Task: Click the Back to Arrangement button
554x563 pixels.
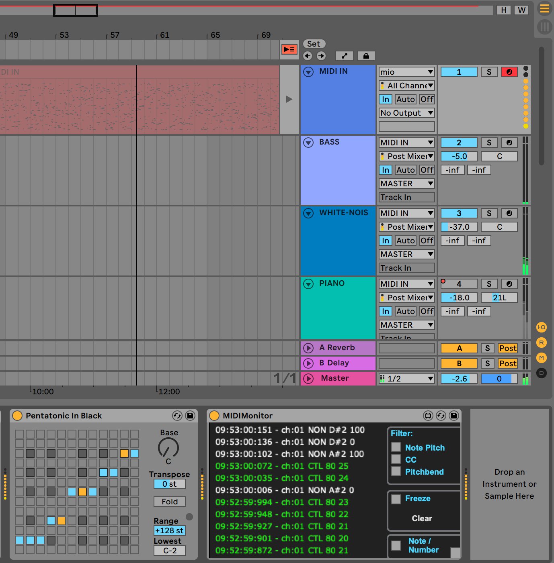Action: pyautogui.click(x=289, y=49)
